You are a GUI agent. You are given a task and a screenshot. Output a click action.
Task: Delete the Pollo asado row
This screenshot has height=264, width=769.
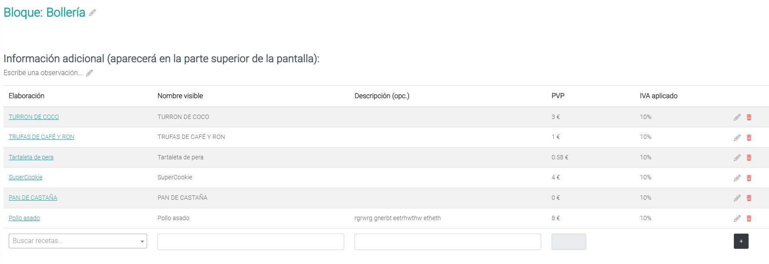coord(749,218)
